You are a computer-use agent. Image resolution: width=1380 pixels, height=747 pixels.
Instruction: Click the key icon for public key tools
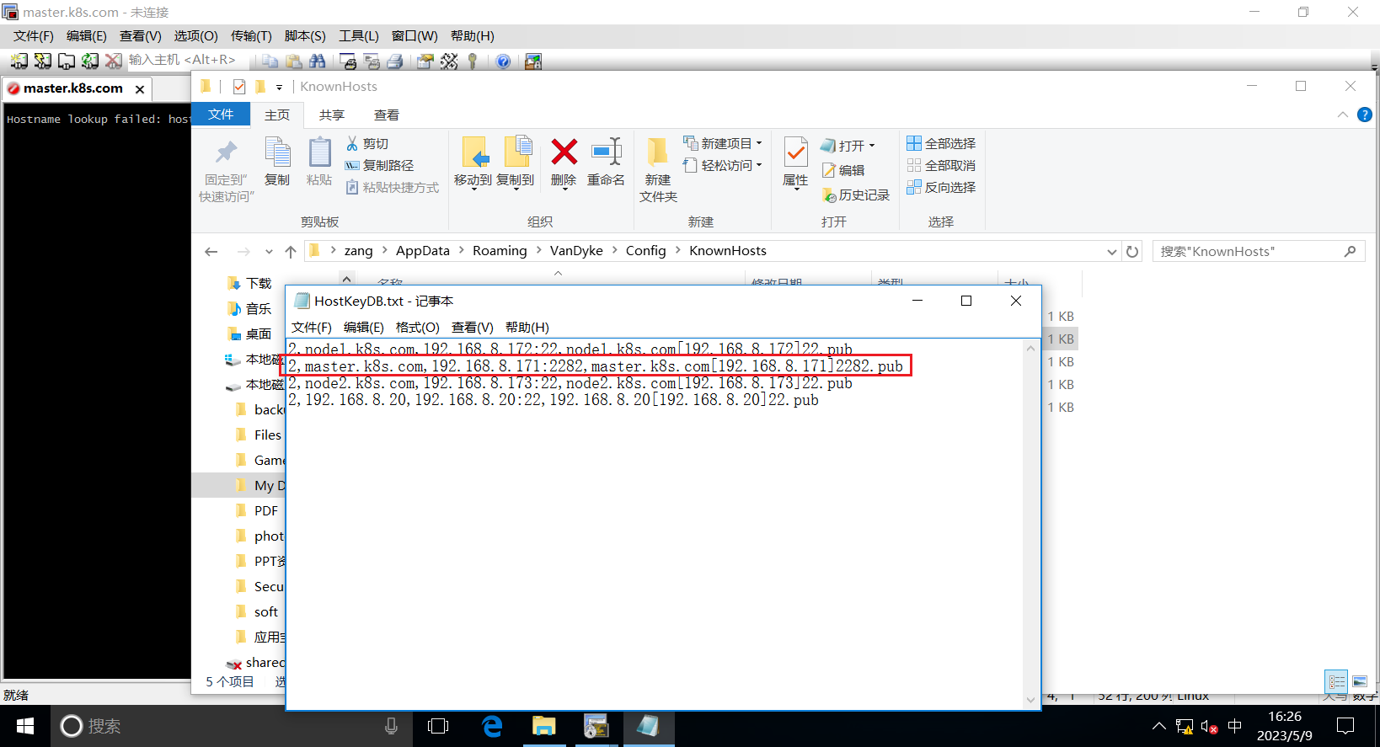473,61
